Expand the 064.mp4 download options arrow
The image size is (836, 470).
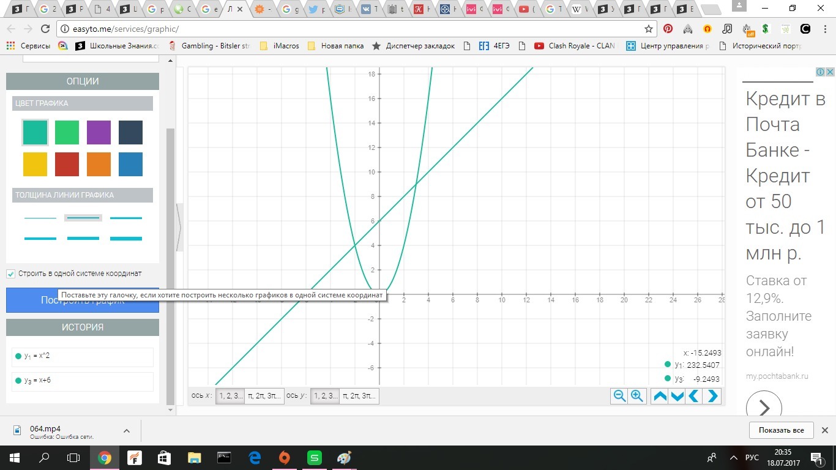coord(127,431)
